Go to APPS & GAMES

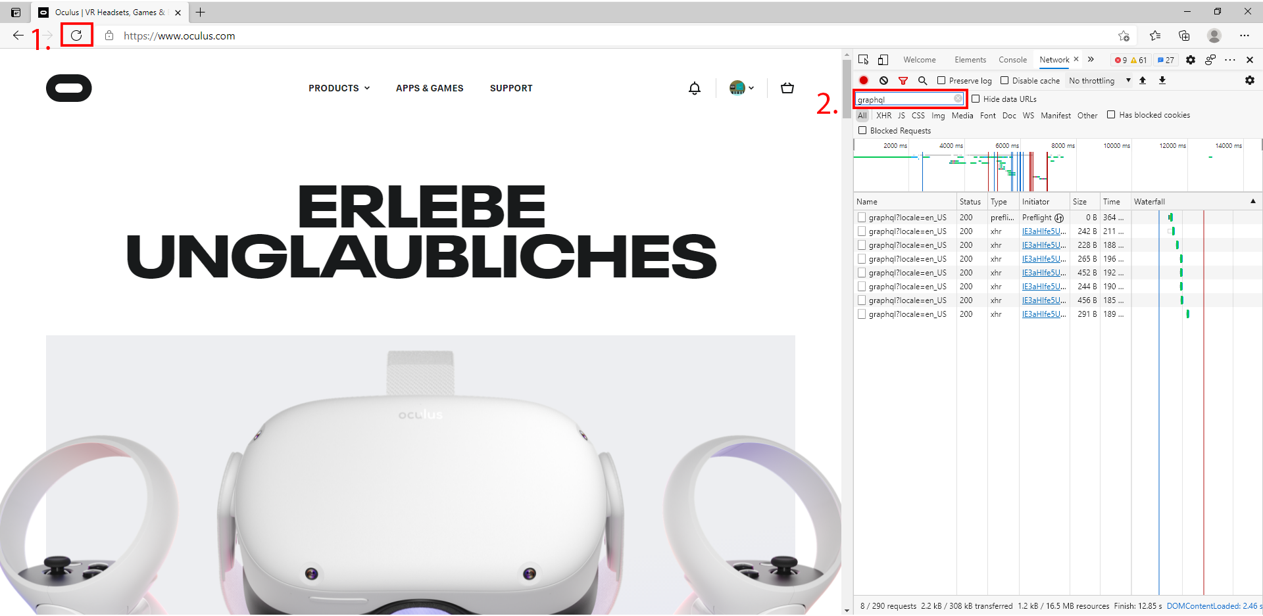coord(430,88)
